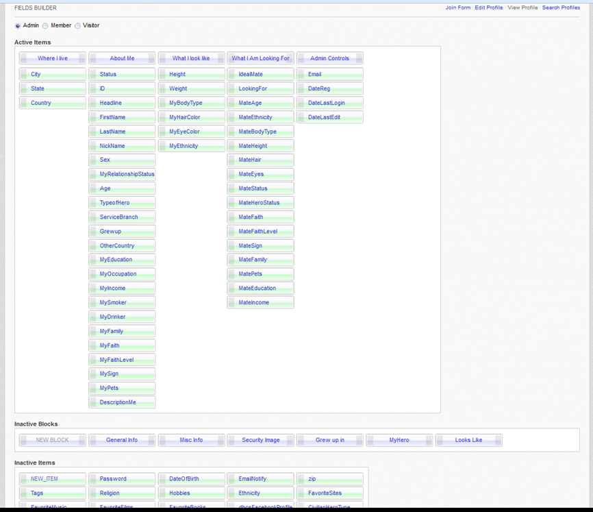Open the Search Profiles link
This screenshot has height=512, width=593.
[560, 8]
